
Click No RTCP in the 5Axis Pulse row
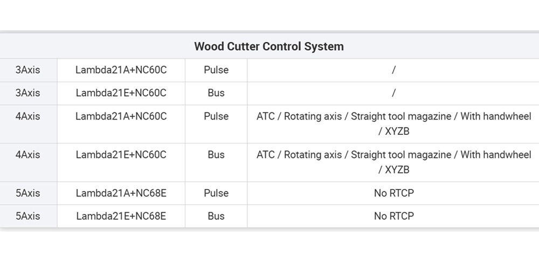pyautogui.click(x=394, y=193)
